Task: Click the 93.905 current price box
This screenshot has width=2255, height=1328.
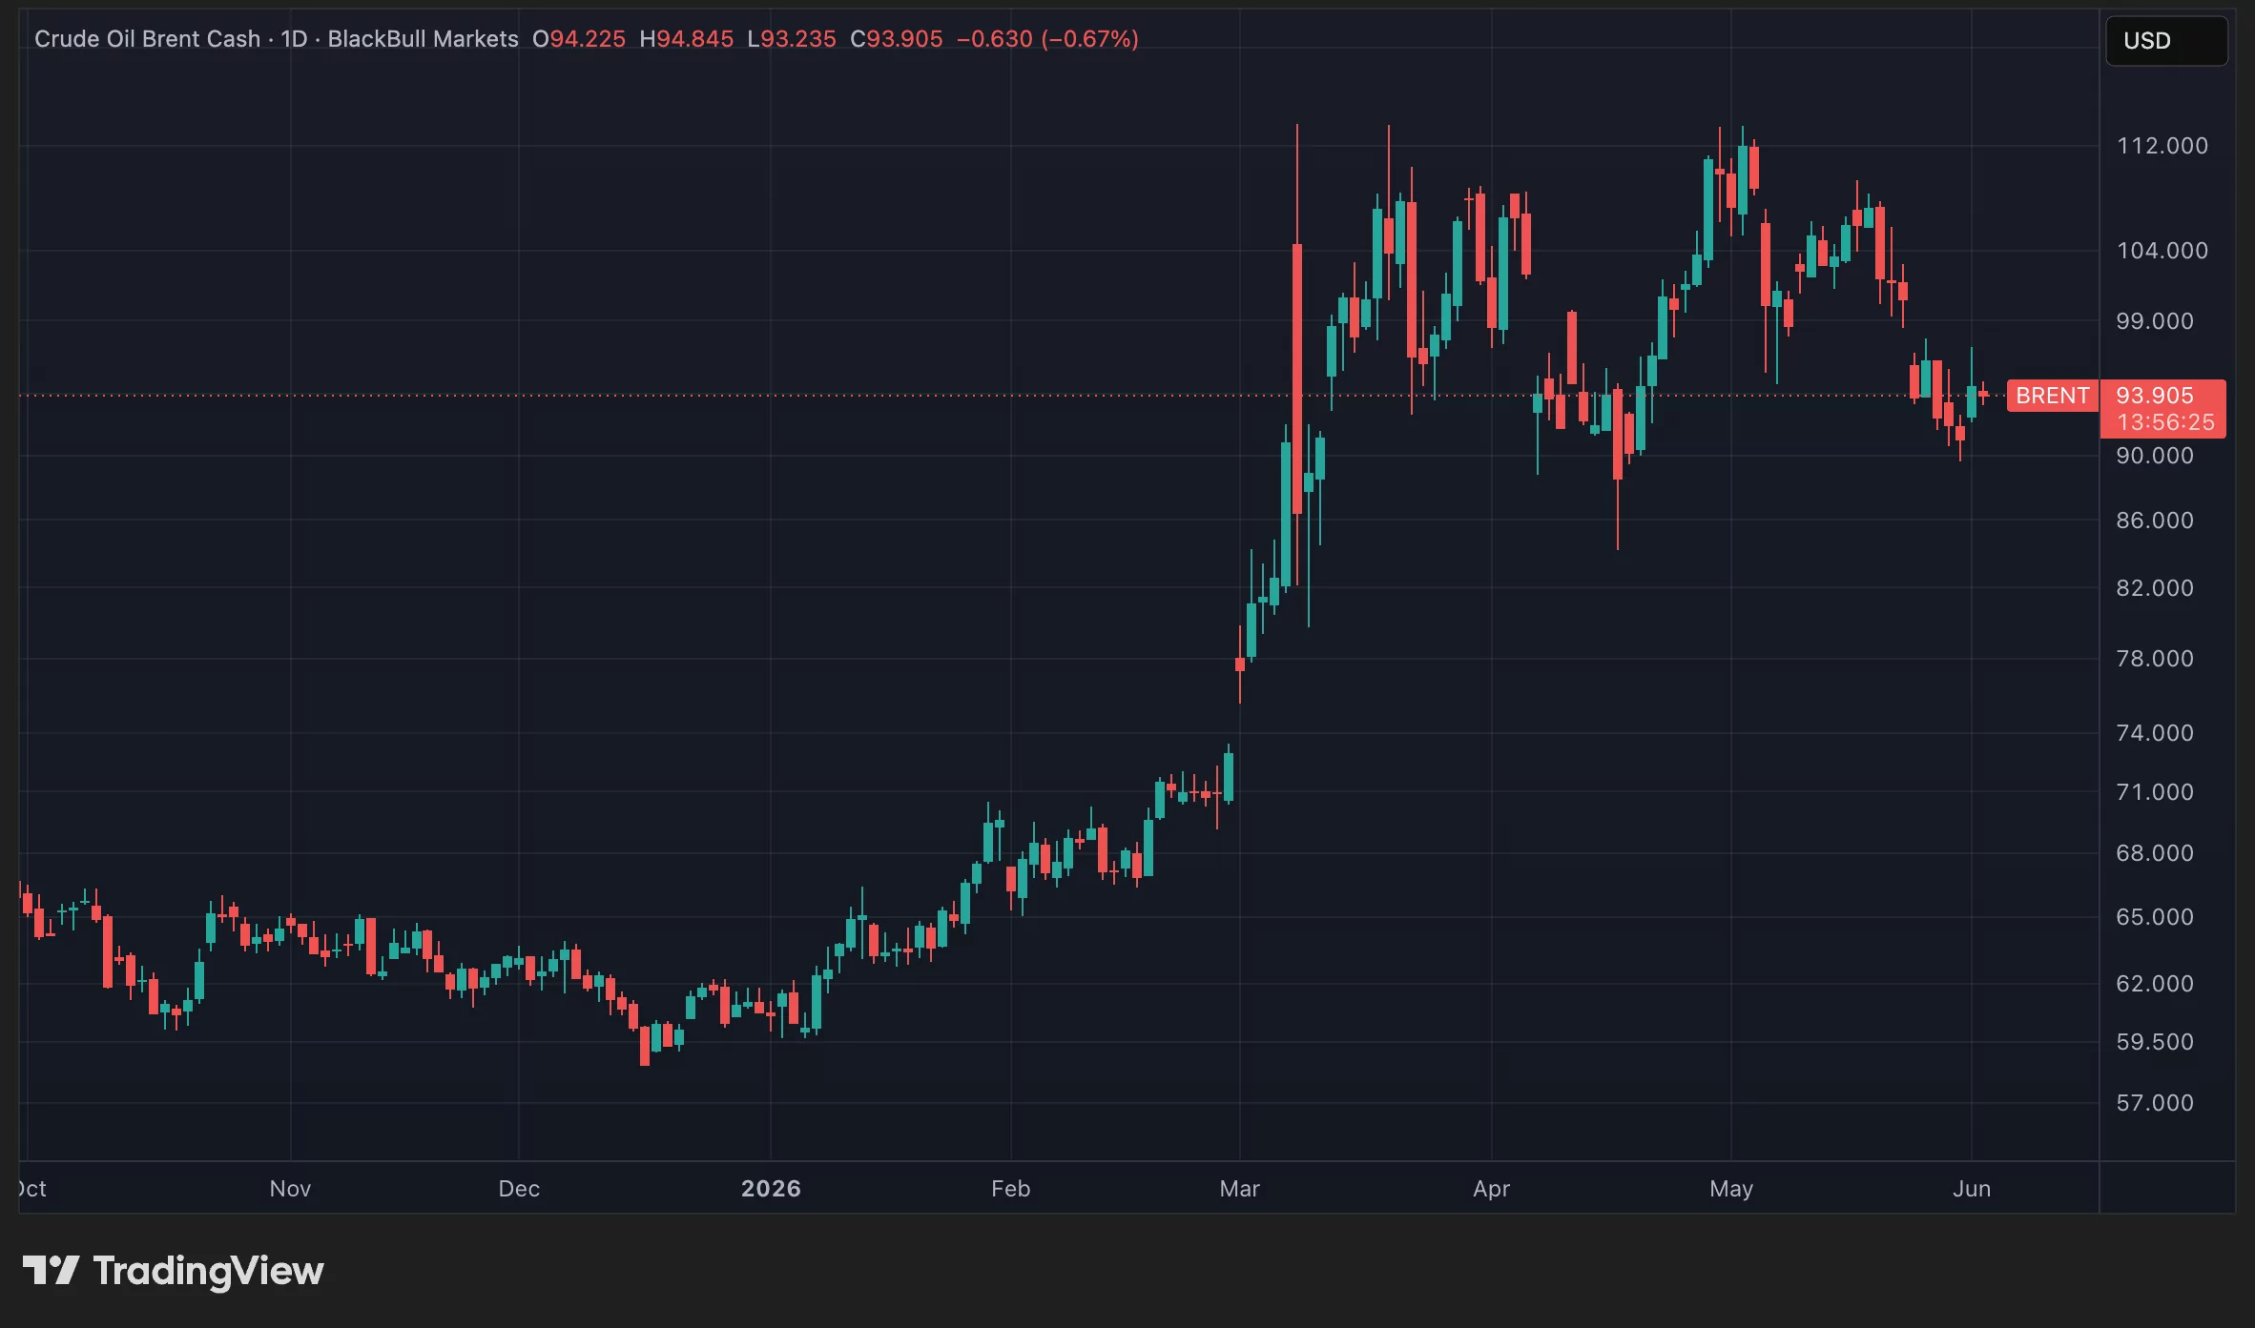Action: pos(2154,396)
